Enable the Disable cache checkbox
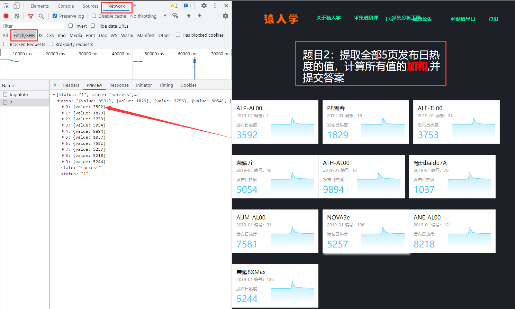The height and width of the screenshot is (309, 515). pos(94,16)
